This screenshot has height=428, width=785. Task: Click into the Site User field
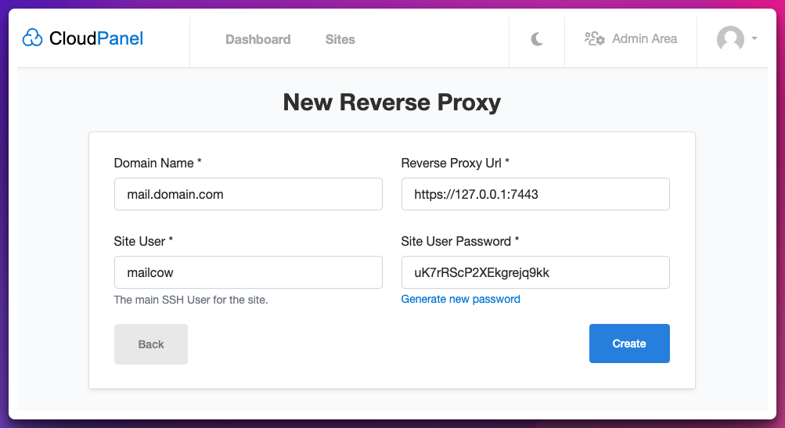click(248, 272)
